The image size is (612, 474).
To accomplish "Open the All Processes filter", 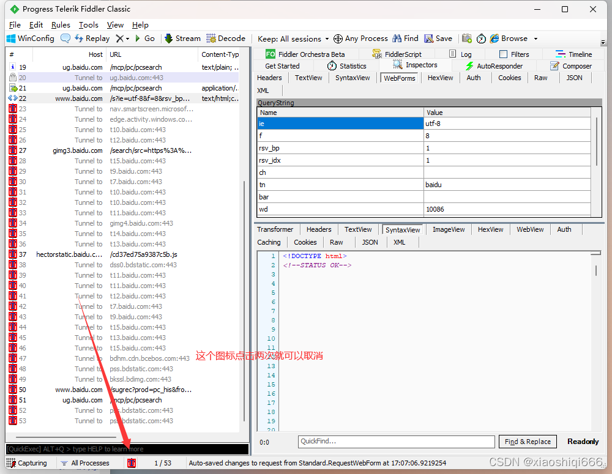I will click(x=85, y=463).
